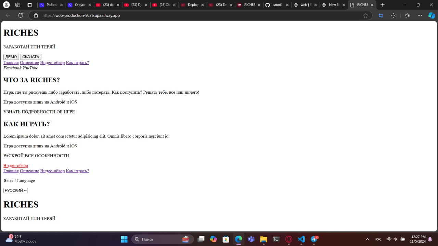Open the bottom Описание link

point(29,171)
